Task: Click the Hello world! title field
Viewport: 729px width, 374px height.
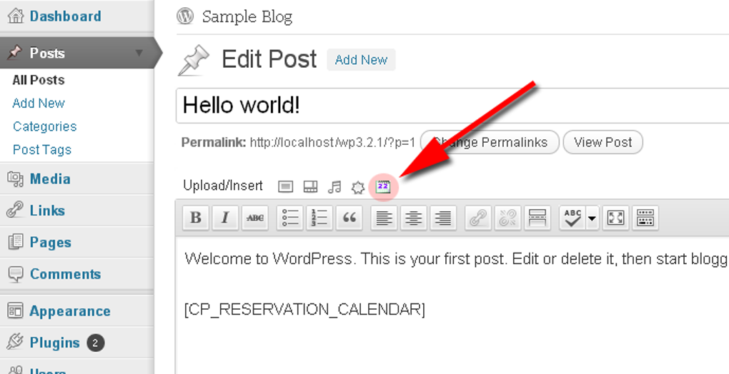Action: point(452,106)
